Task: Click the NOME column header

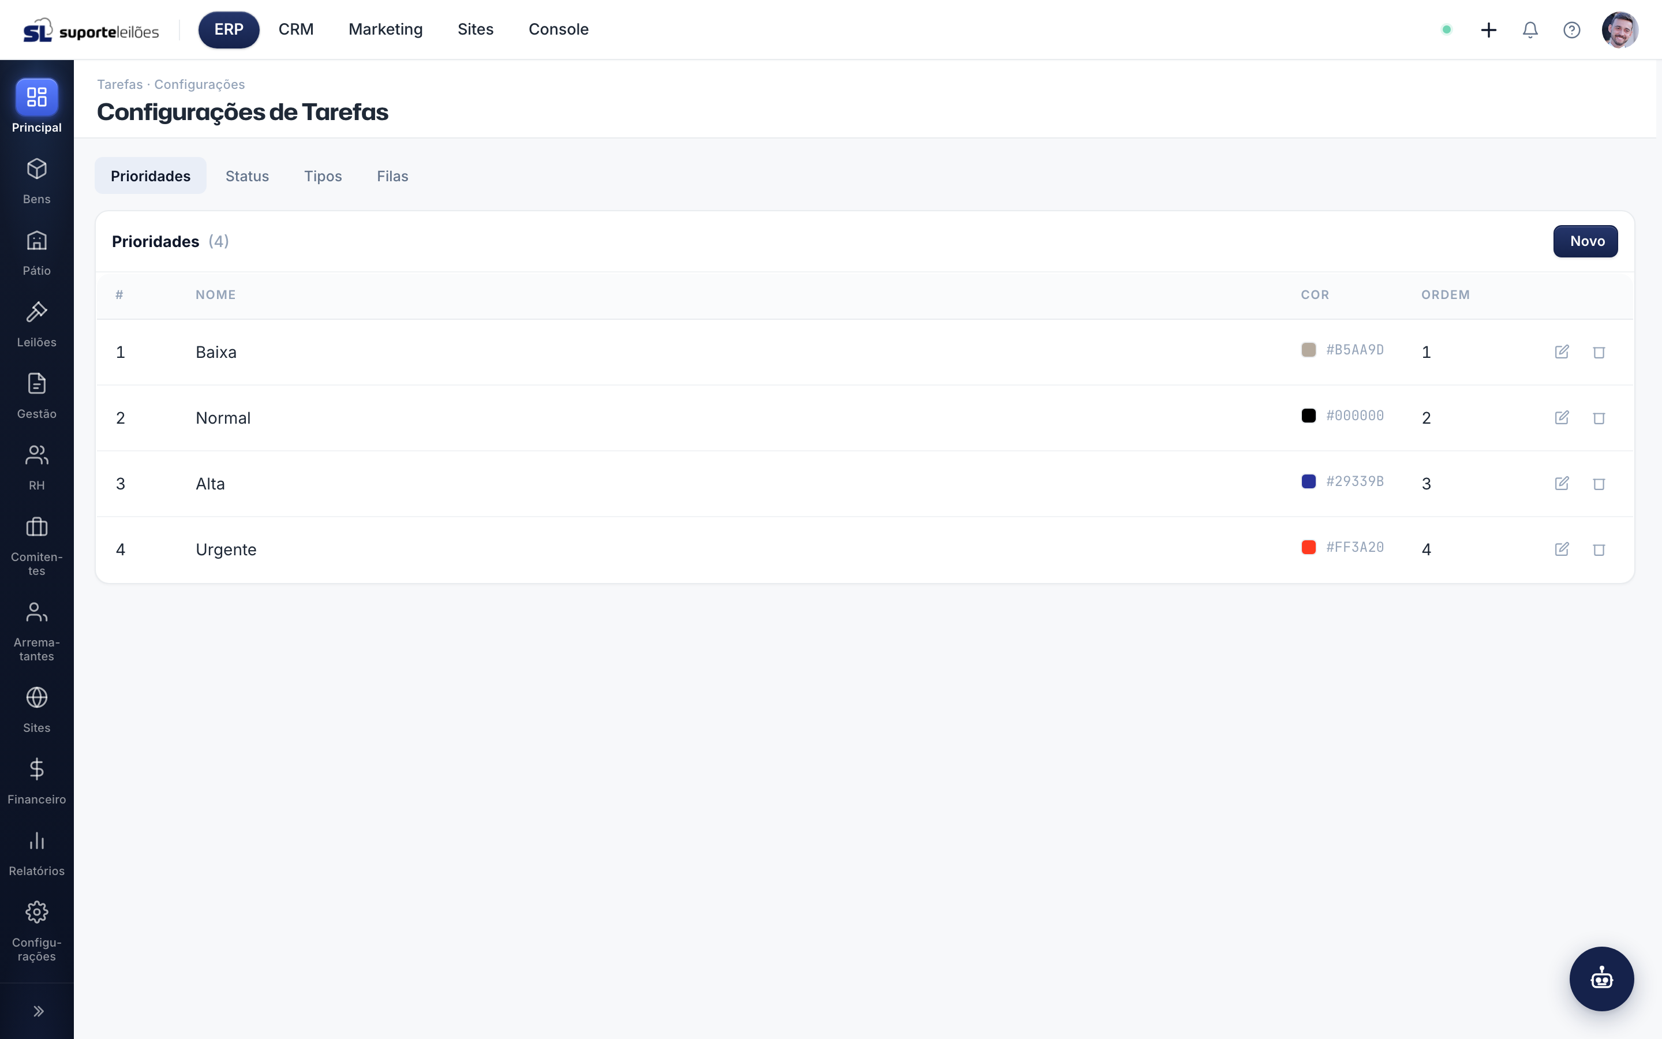Action: 216,295
